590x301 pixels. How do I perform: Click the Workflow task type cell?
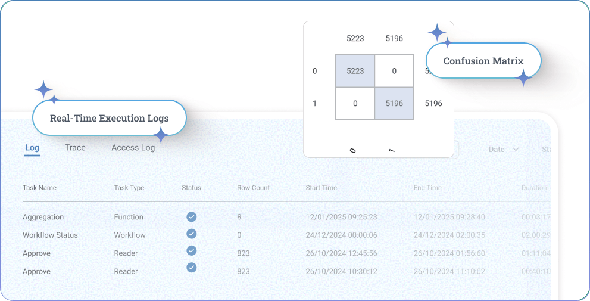click(130, 235)
